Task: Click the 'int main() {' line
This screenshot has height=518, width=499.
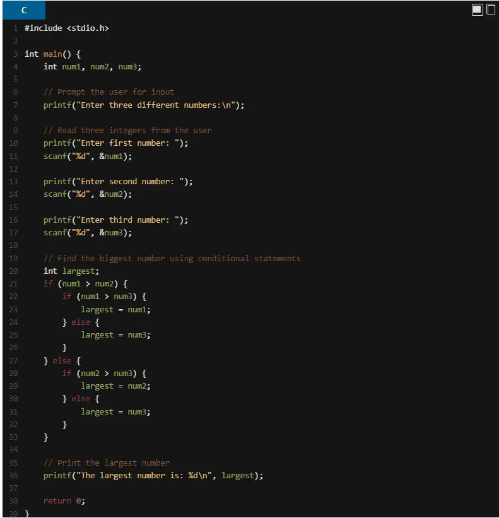Action: 52,54
